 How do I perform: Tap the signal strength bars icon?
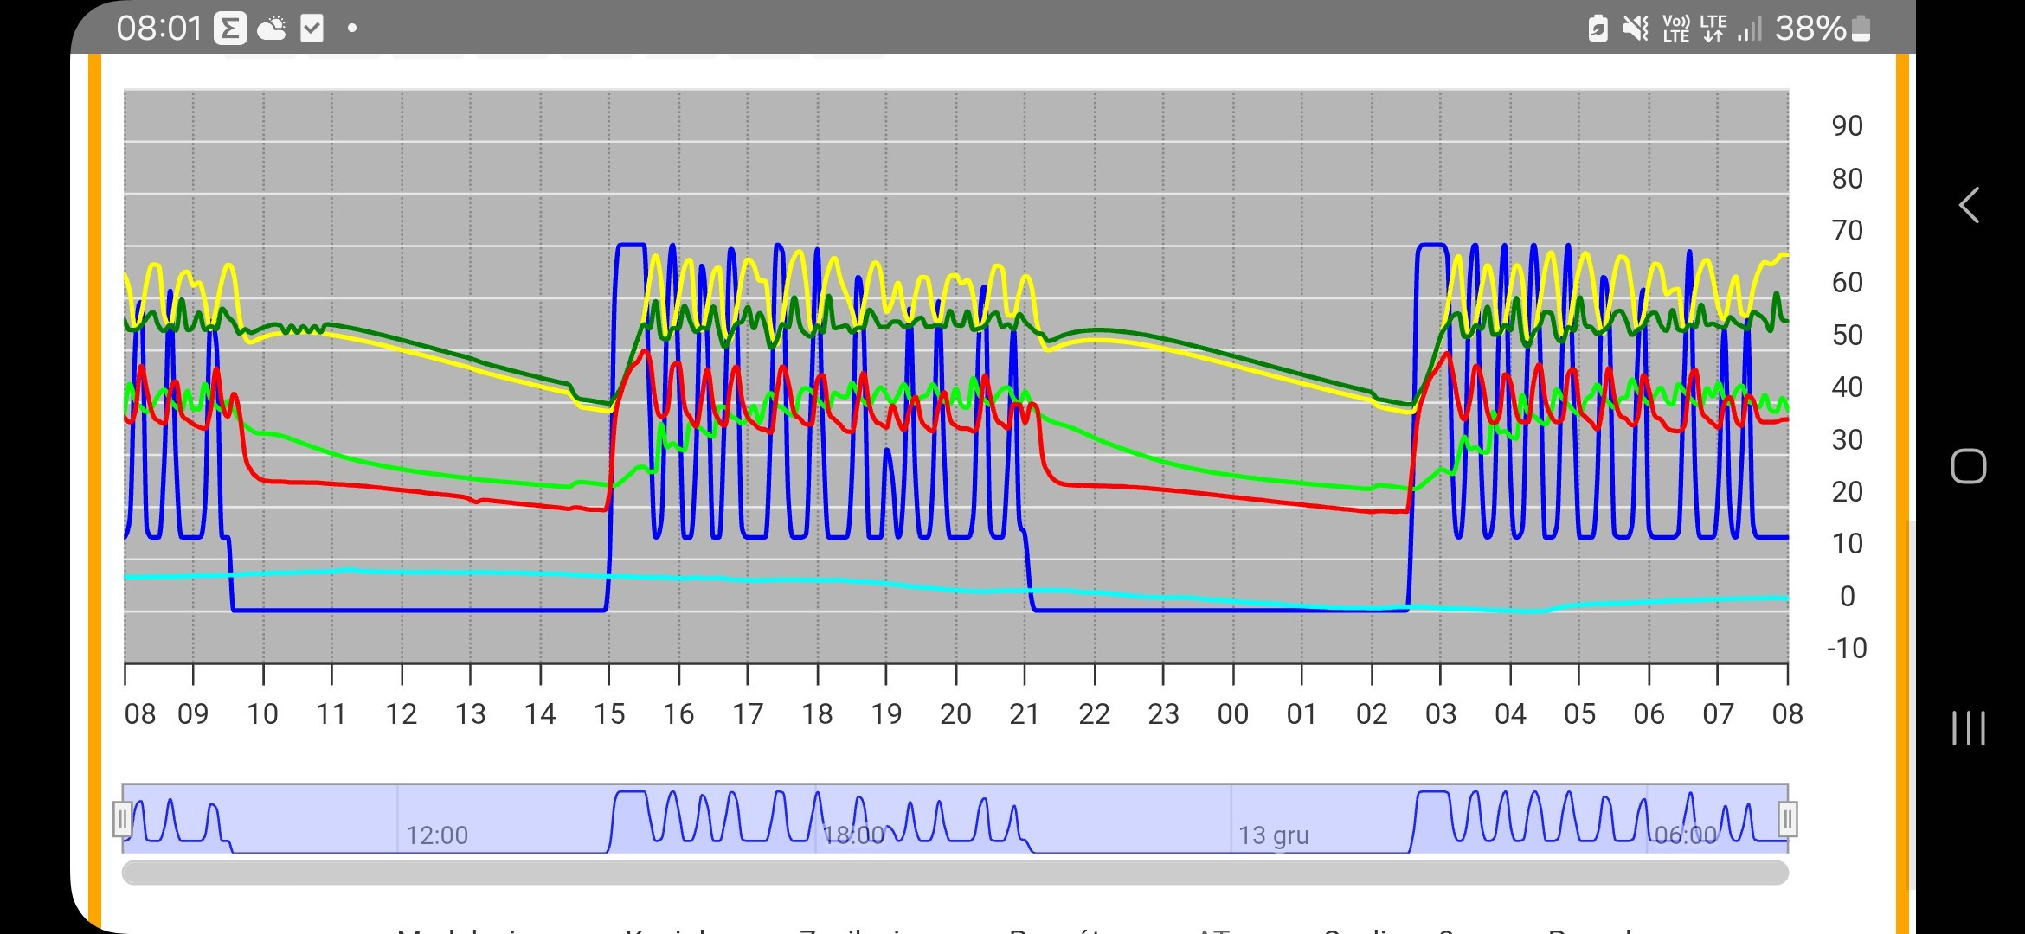pyautogui.click(x=1749, y=29)
